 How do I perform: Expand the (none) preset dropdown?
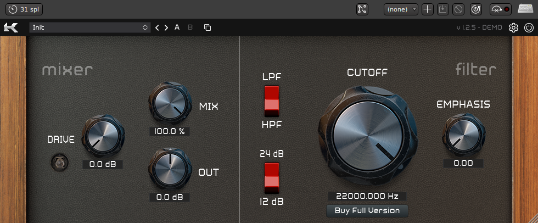click(x=401, y=9)
